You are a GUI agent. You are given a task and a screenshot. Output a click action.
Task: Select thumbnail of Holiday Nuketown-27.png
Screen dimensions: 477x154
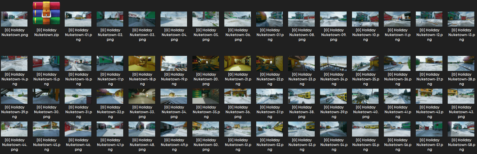(x=429, y=63)
